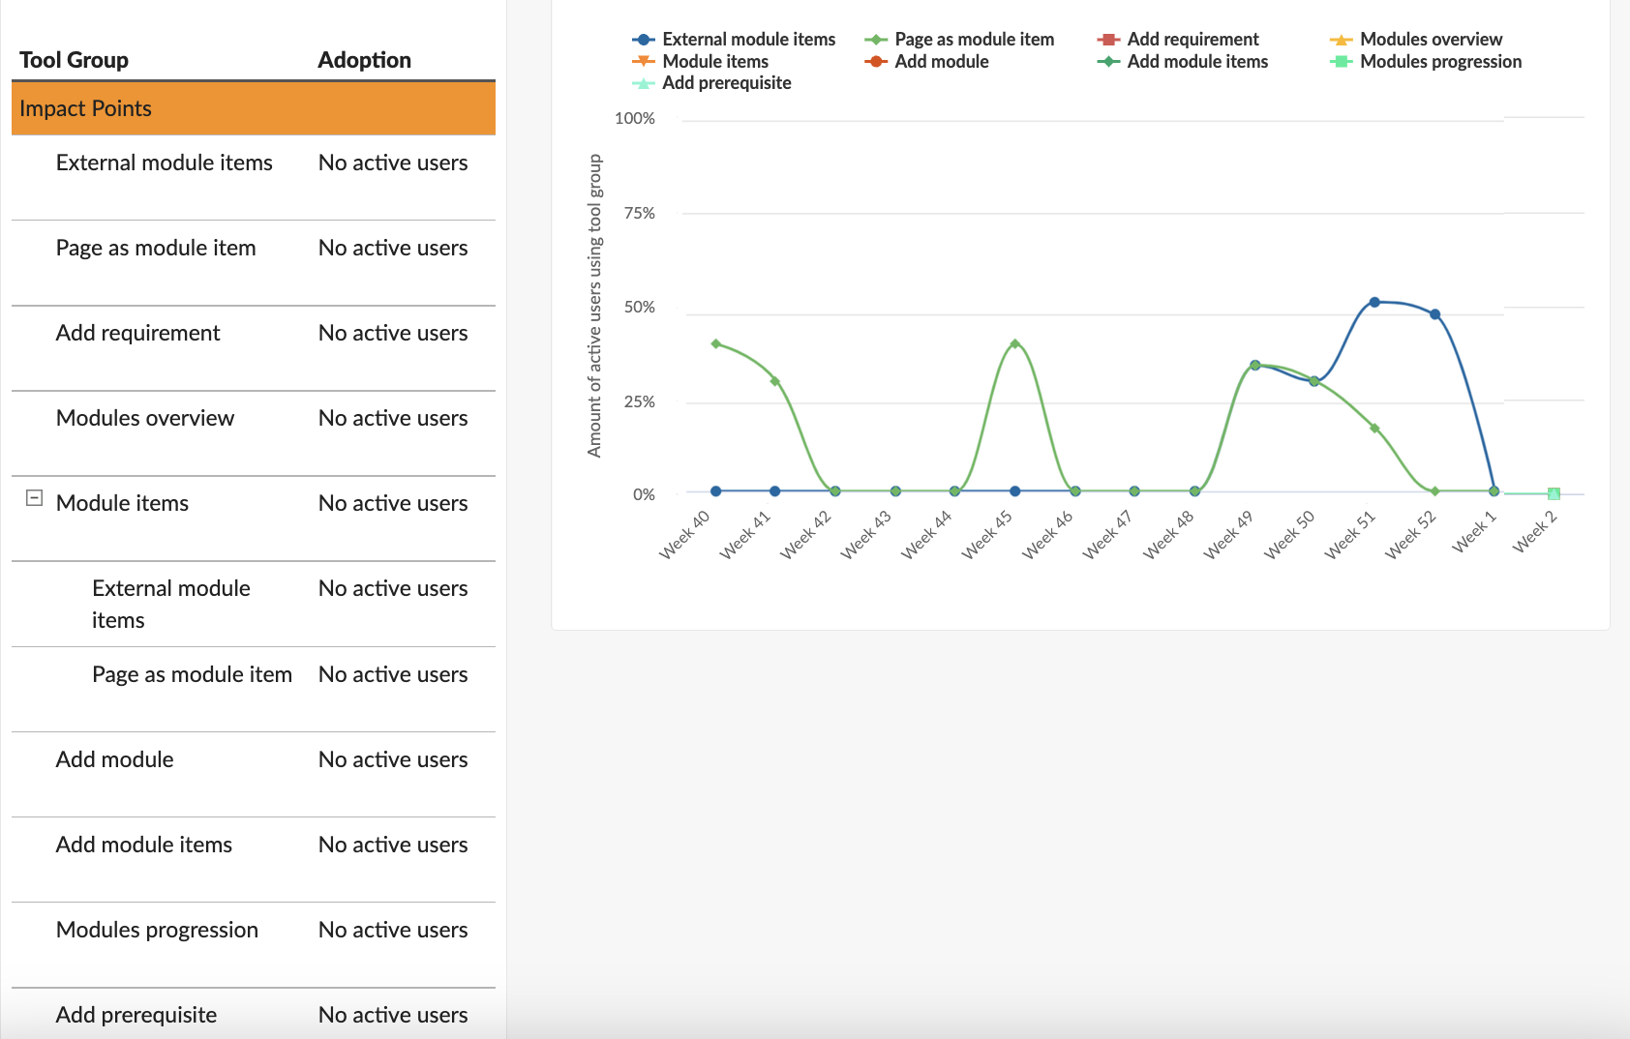The image size is (1630, 1039).
Task: Toggle External module items legend marker
Action: [644, 40]
